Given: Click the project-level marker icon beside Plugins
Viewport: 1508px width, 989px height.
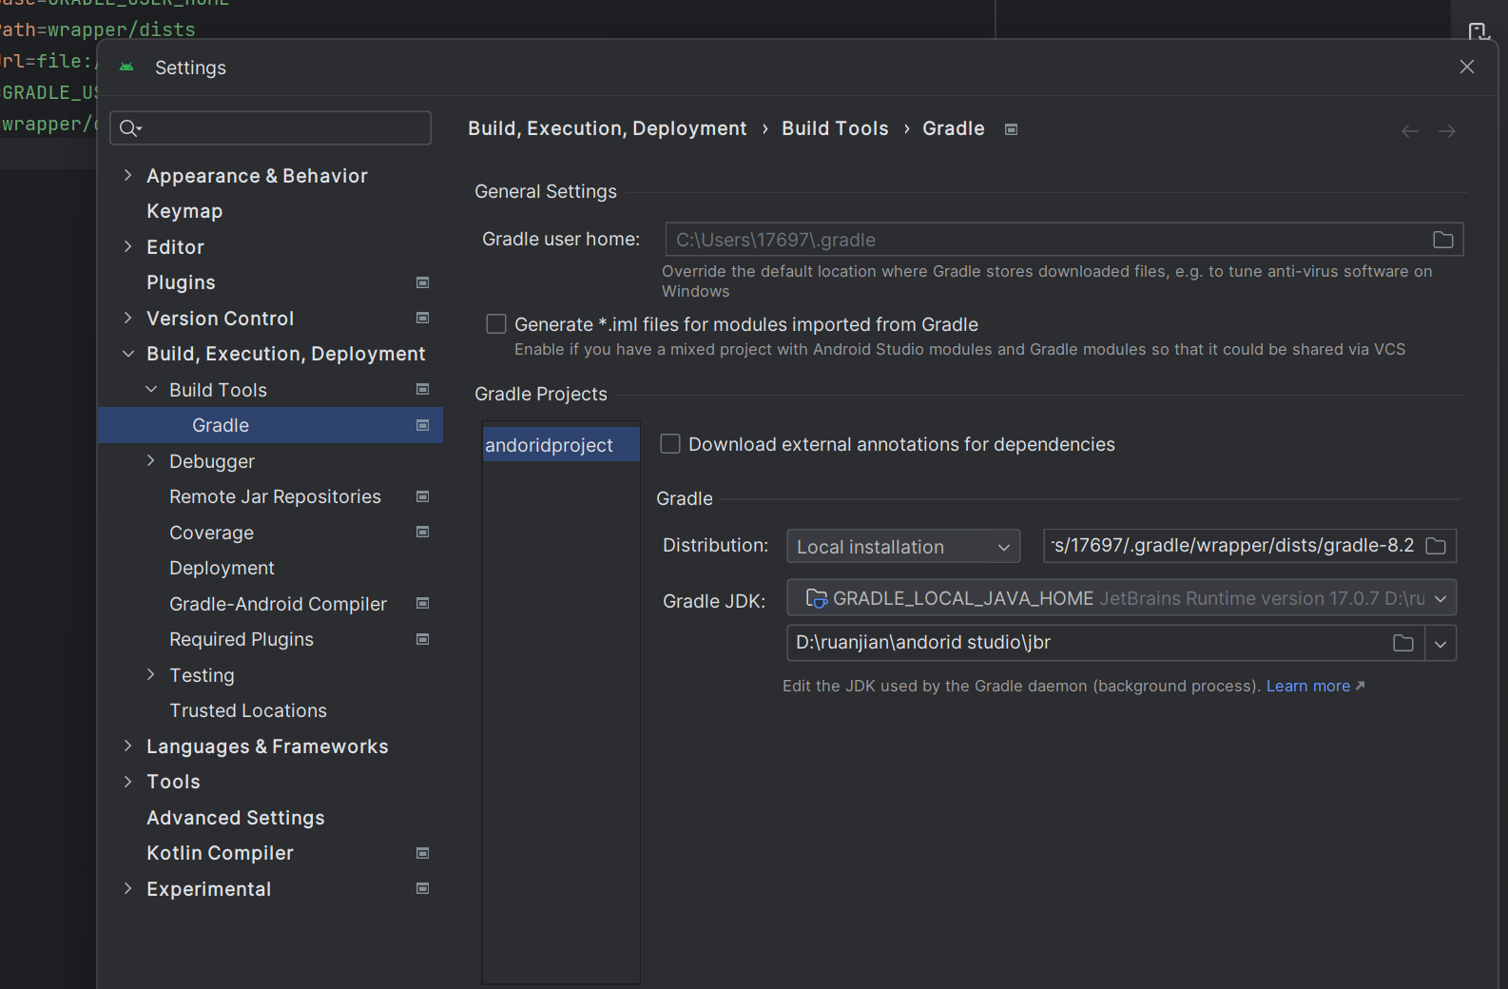Looking at the screenshot, I should pyautogui.click(x=423, y=282).
